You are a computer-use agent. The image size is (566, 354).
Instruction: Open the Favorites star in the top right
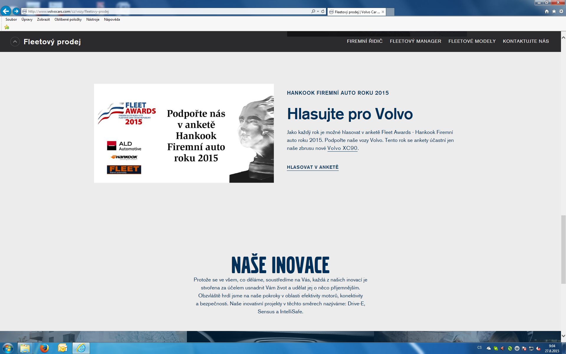tap(554, 12)
